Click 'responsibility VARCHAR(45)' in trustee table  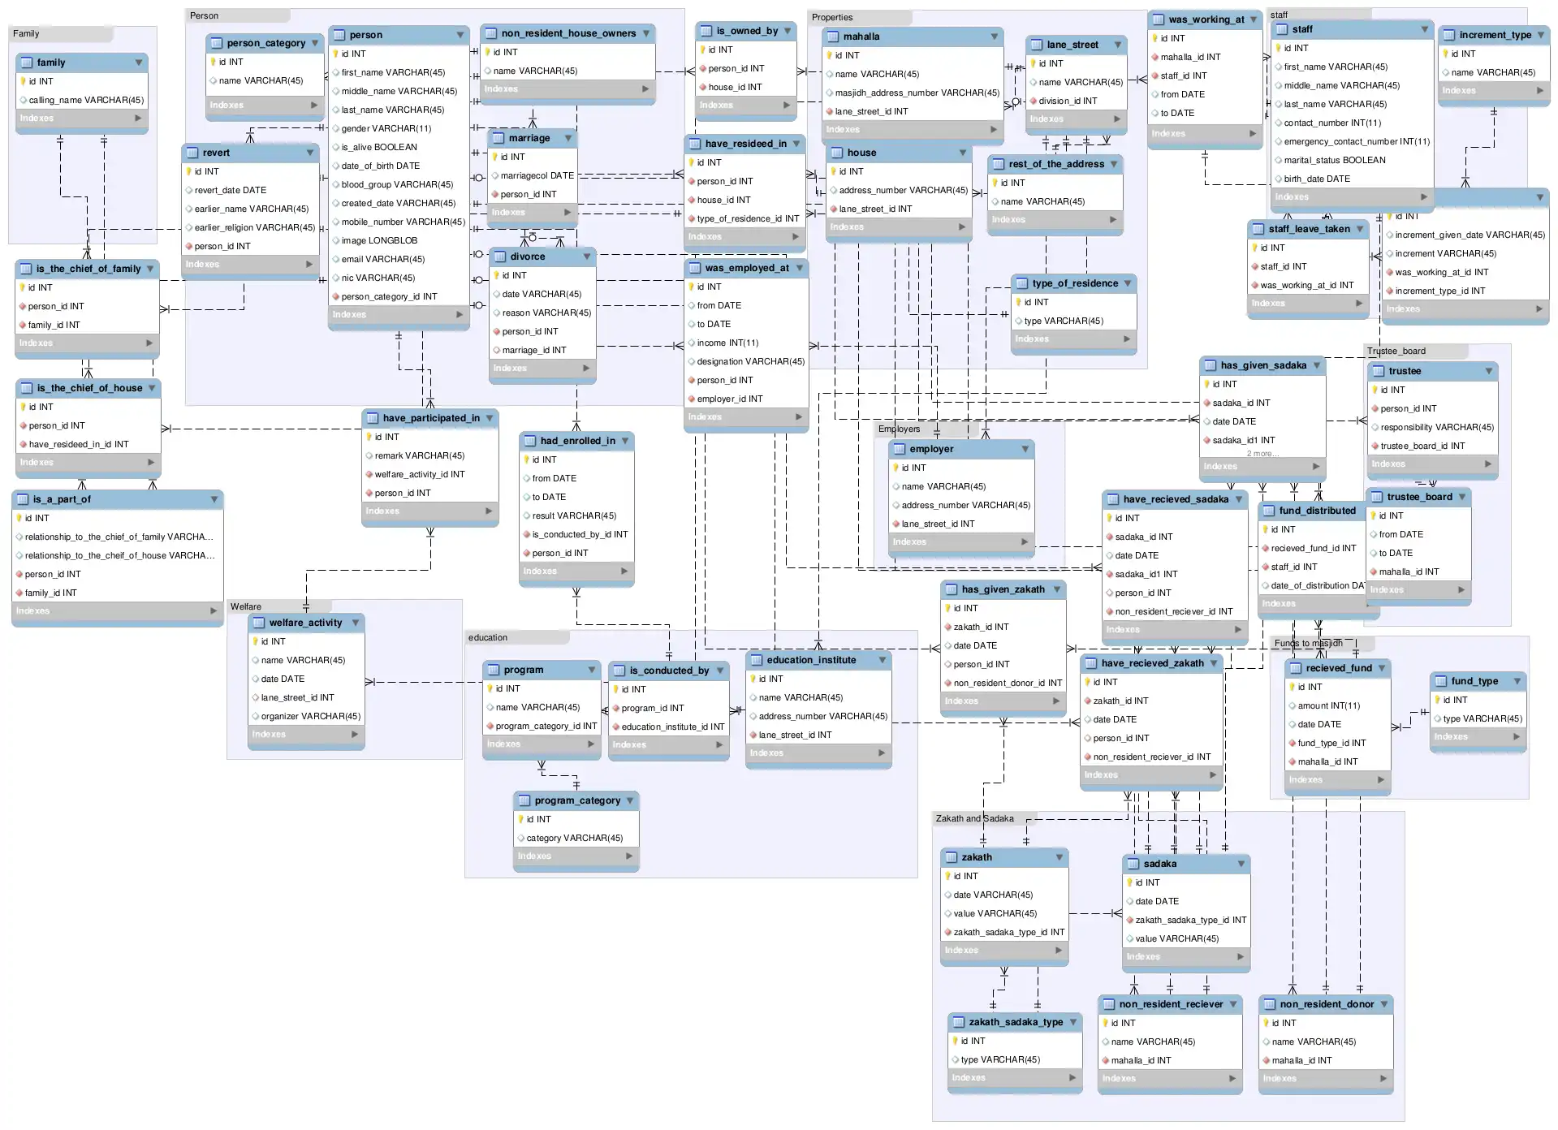[x=1437, y=427]
